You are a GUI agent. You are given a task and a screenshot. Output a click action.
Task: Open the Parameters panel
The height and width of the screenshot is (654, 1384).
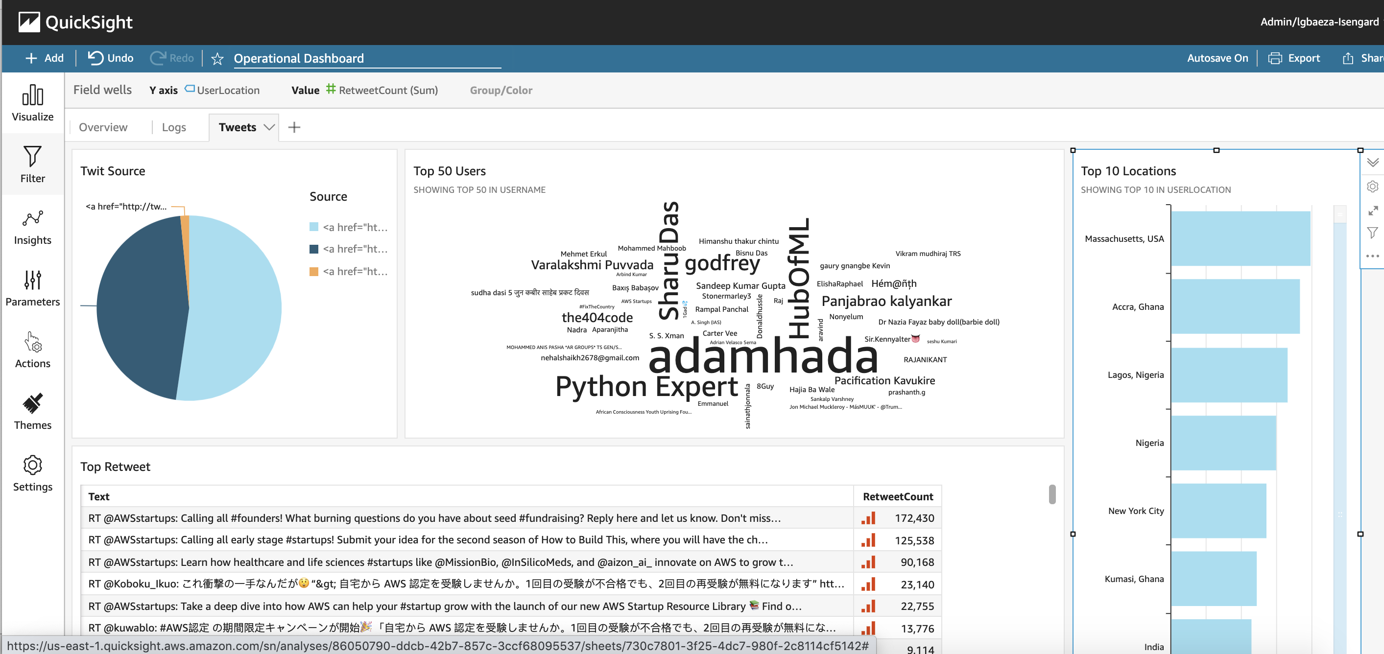pyautogui.click(x=32, y=288)
